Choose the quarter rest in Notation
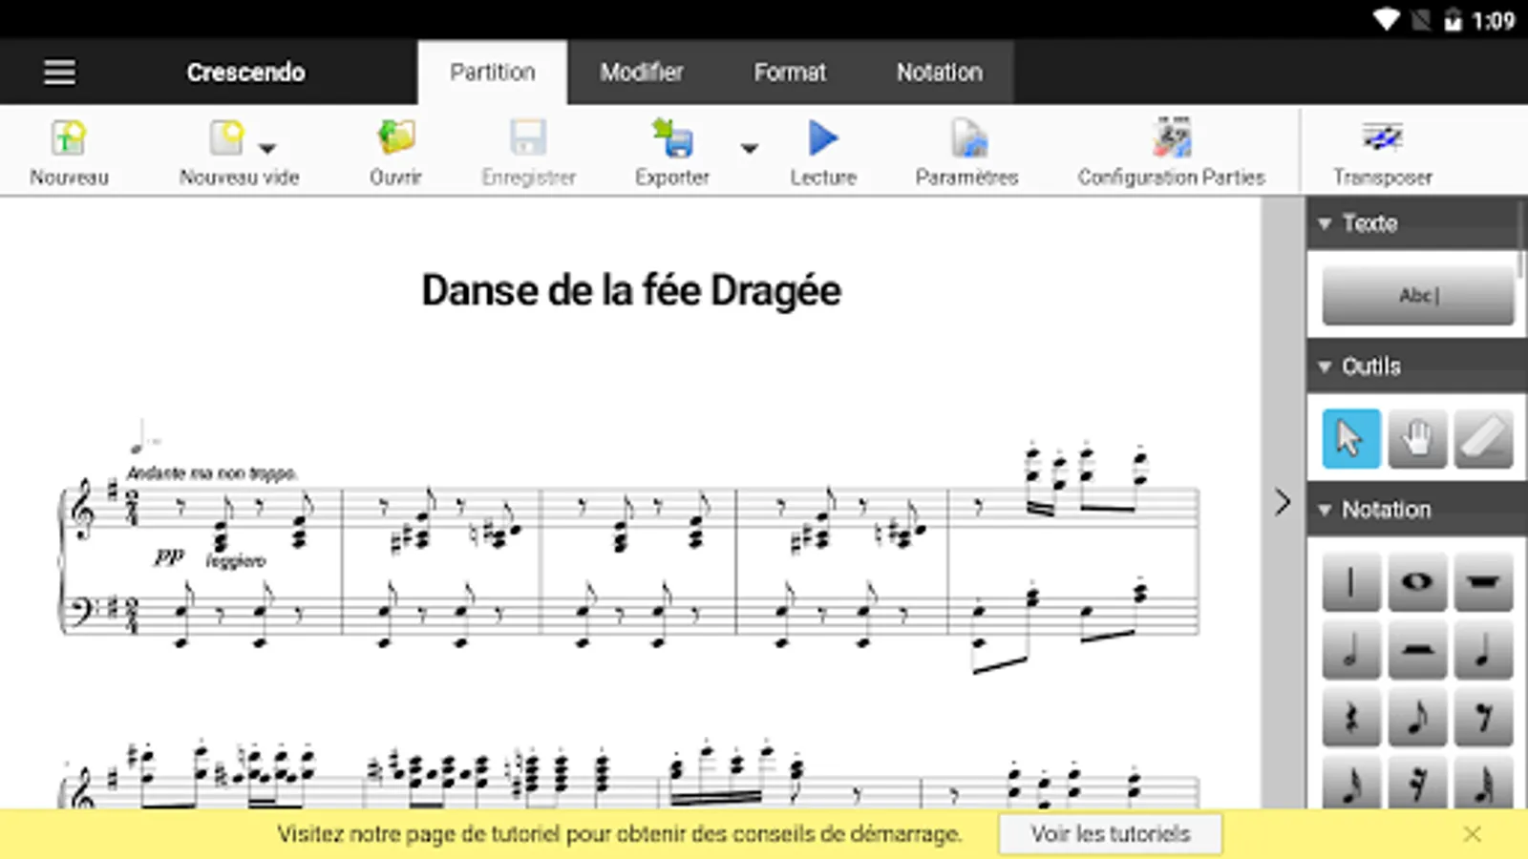 coord(1350,718)
